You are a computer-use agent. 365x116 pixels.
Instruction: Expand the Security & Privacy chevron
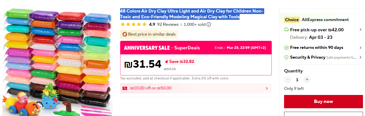click(x=361, y=57)
